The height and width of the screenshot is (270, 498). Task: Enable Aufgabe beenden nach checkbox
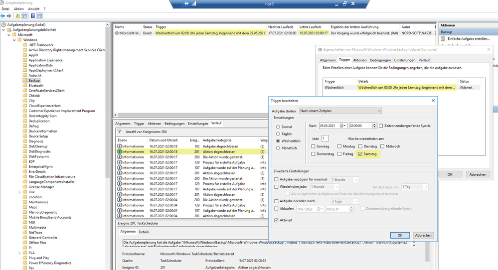[276, 201]
